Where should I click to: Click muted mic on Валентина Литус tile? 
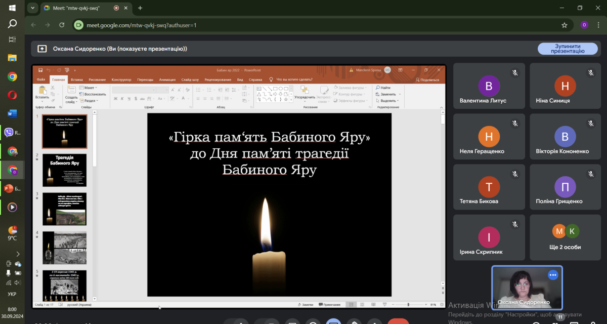click(514, 73)
